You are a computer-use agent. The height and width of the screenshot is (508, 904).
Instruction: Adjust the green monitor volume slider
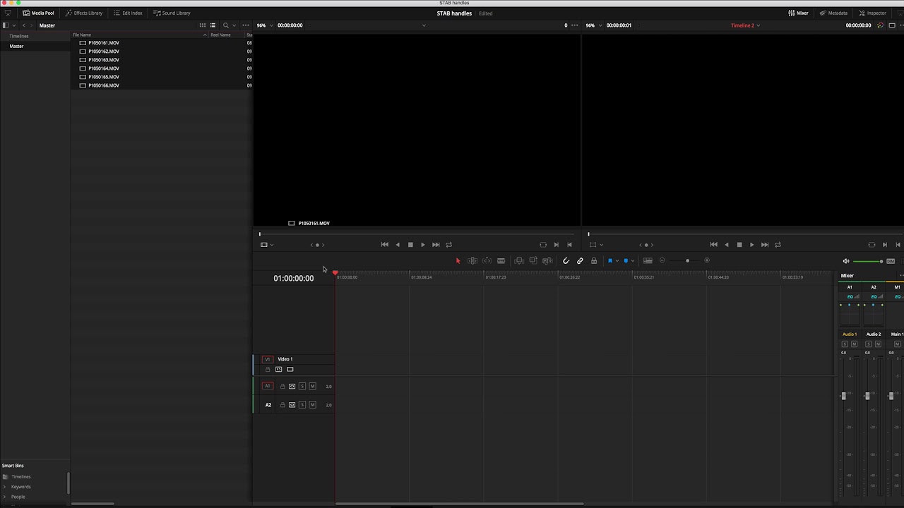(x=868, y=261)
